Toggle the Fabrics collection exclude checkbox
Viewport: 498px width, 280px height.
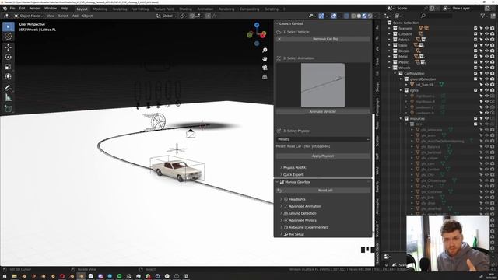pyautogui.click(x=475, y=40)
